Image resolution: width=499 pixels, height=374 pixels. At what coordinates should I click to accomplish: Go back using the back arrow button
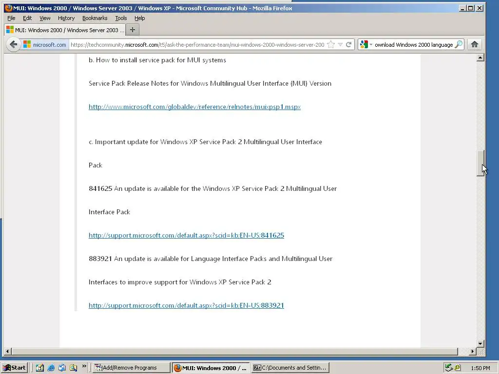coord(13,44)
